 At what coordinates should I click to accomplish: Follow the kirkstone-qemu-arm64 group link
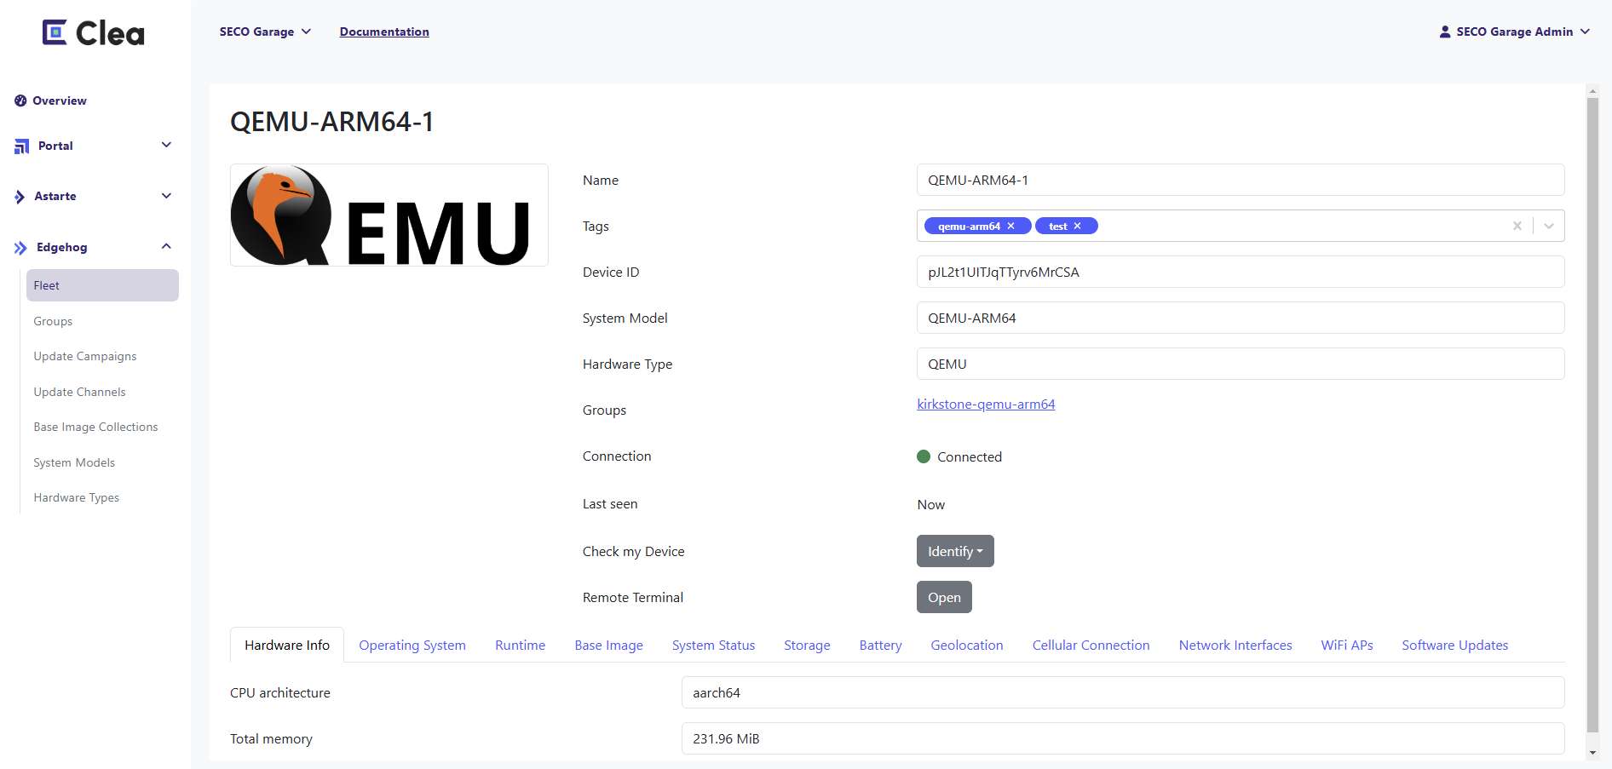tap(986, 405)
